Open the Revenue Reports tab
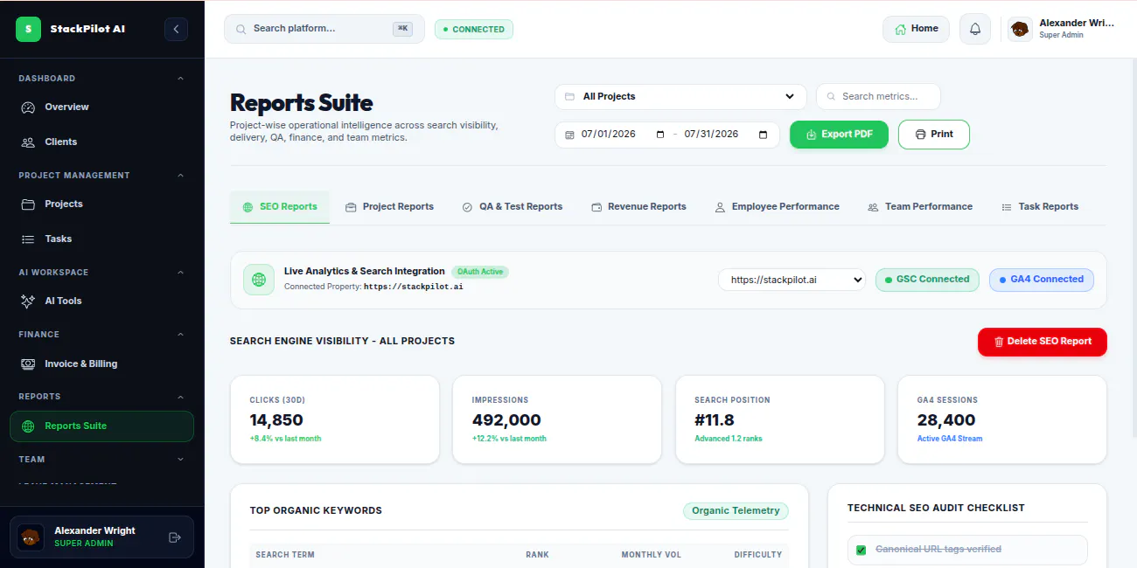Image resolution: width=1137 pixels, height=568 pixels. 638,207
